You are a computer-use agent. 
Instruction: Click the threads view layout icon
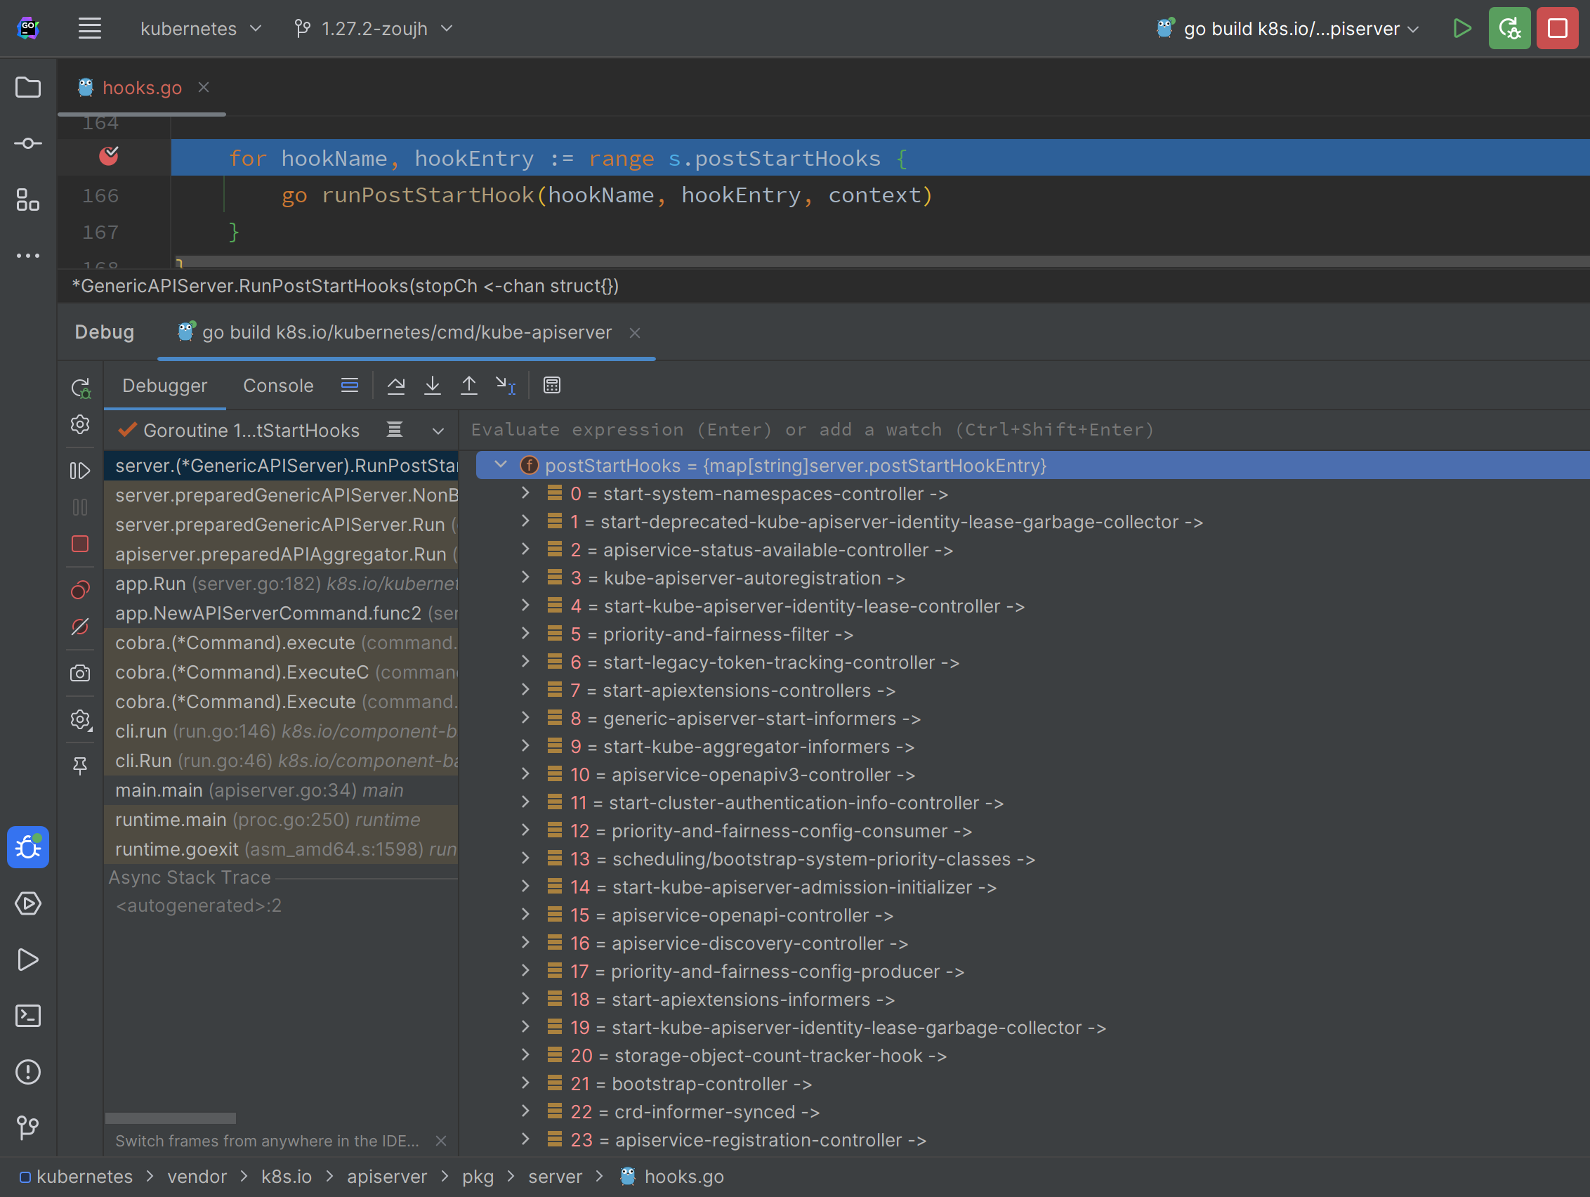349,386
